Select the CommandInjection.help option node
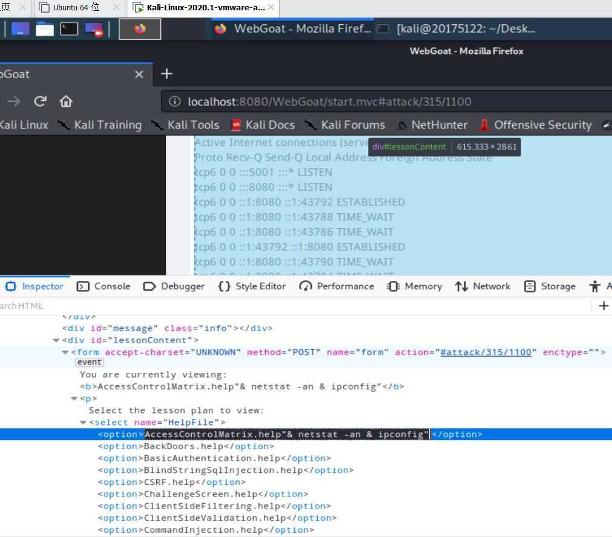 (206, 530)
